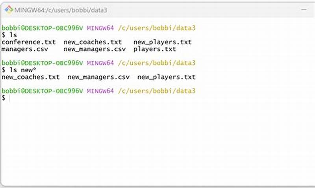Click the yellow path in the second prompt
The width and height of the screenshot is (315, 188).
point(157,63)
